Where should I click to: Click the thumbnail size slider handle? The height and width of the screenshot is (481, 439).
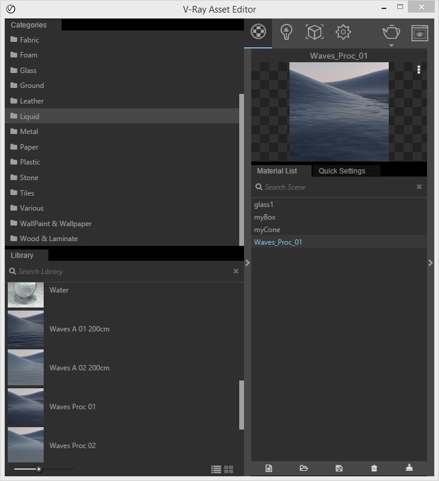[39, 469]
